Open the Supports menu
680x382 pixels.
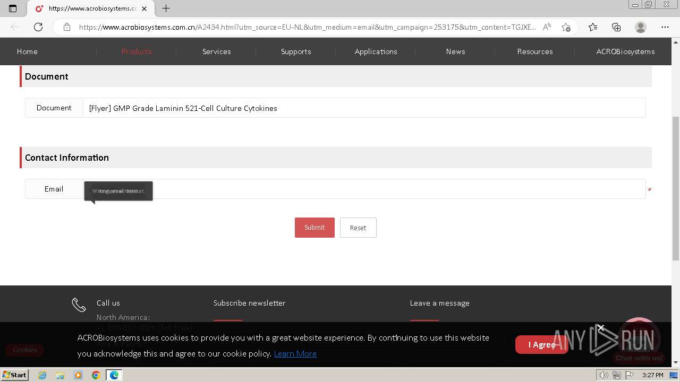[x=296, y=51]
